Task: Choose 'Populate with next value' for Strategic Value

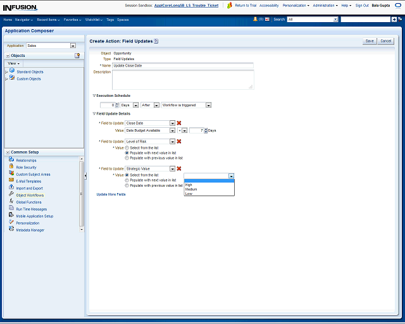Action: click(127, 180)
